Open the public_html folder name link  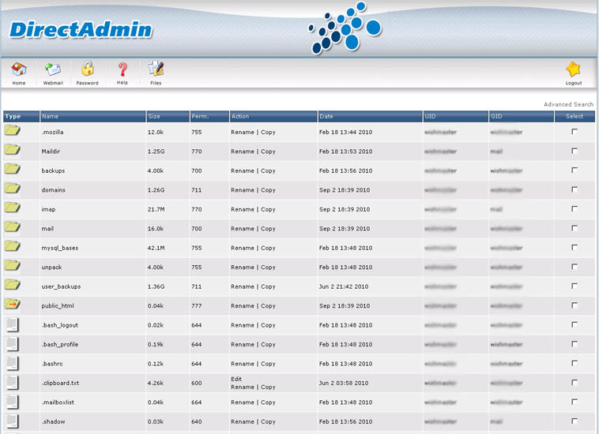pyautogui.click(x=58, y=306)
